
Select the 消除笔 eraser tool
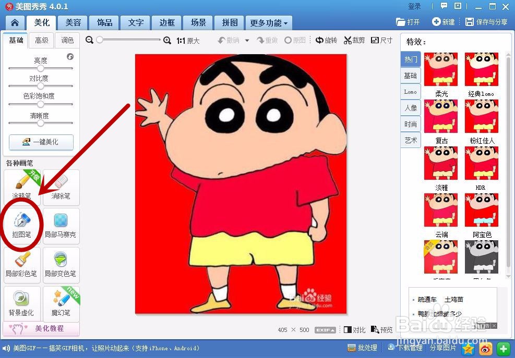click(x=61, y=188)
